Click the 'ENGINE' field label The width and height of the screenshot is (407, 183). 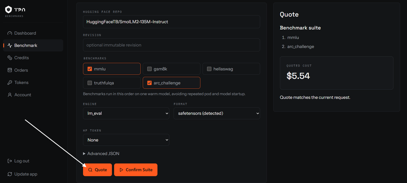point(90,104)
